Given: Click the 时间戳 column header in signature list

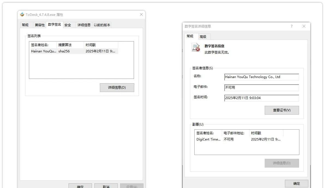Looking at the screenshot, I should (101, 45).
